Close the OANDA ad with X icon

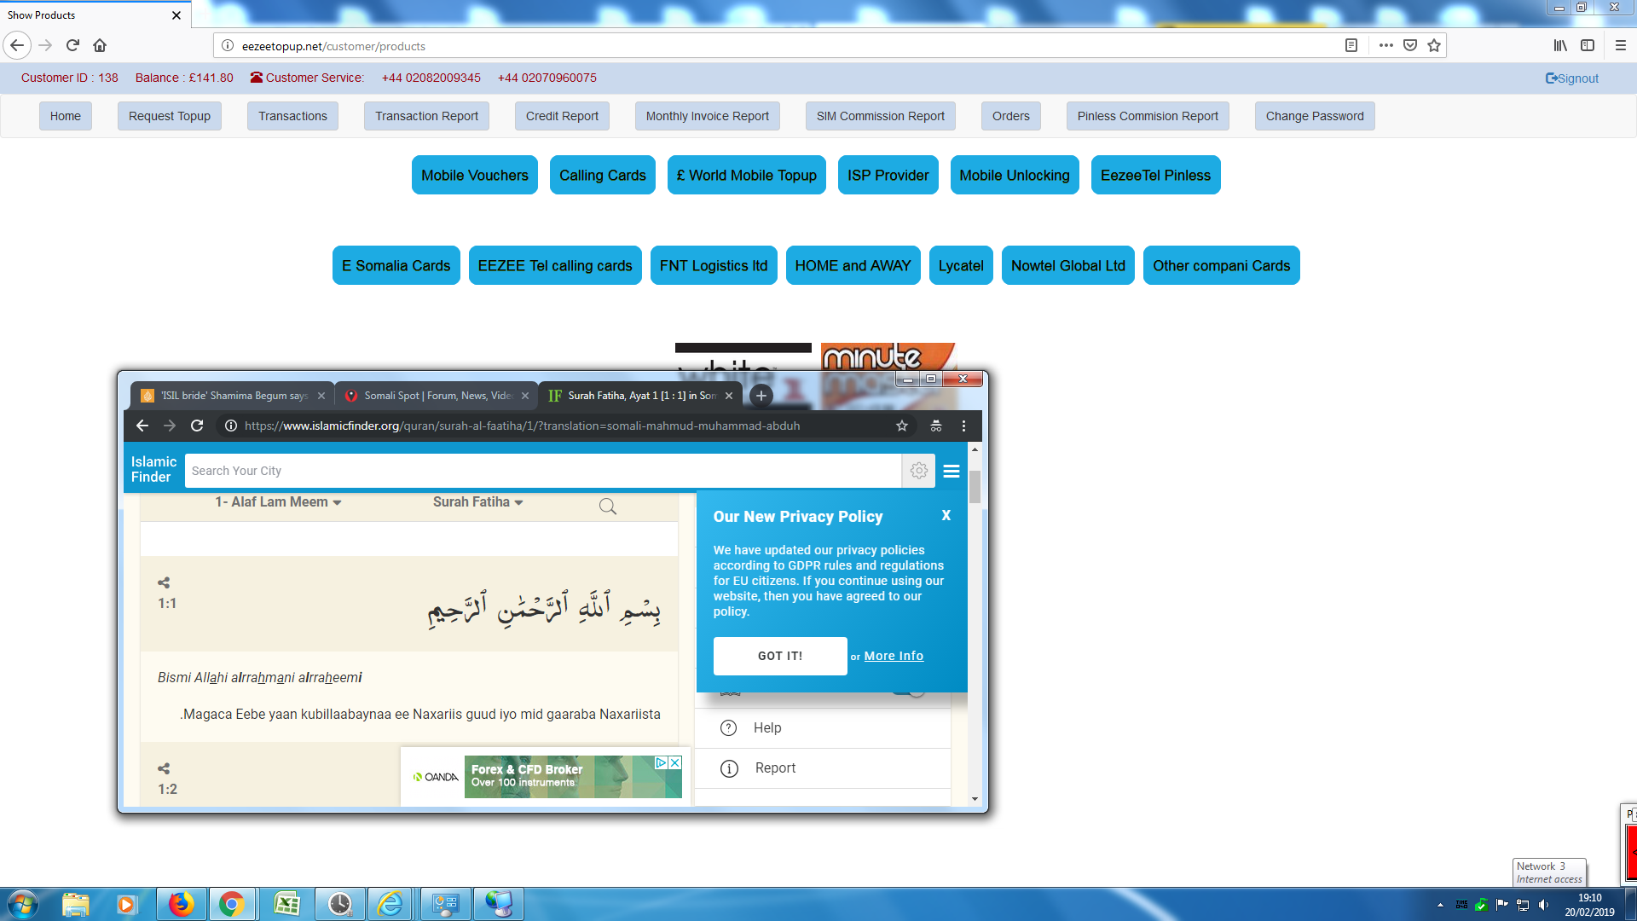pyautogui.click(x=675, y=762)
